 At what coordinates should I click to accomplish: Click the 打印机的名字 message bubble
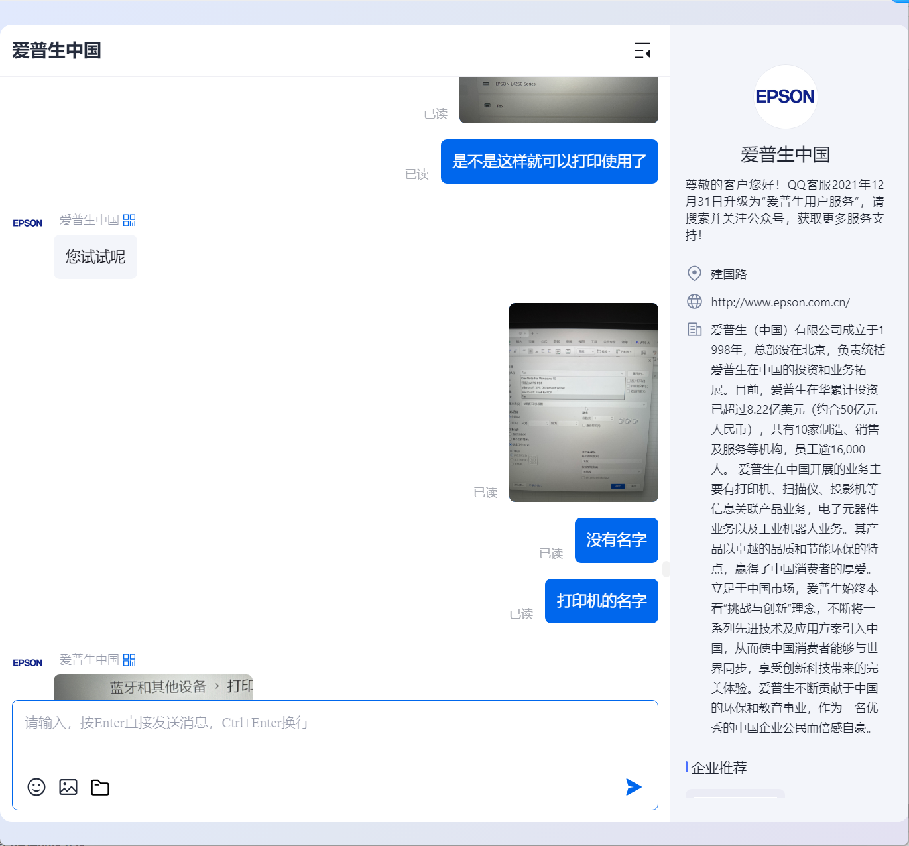pos(601,601)
